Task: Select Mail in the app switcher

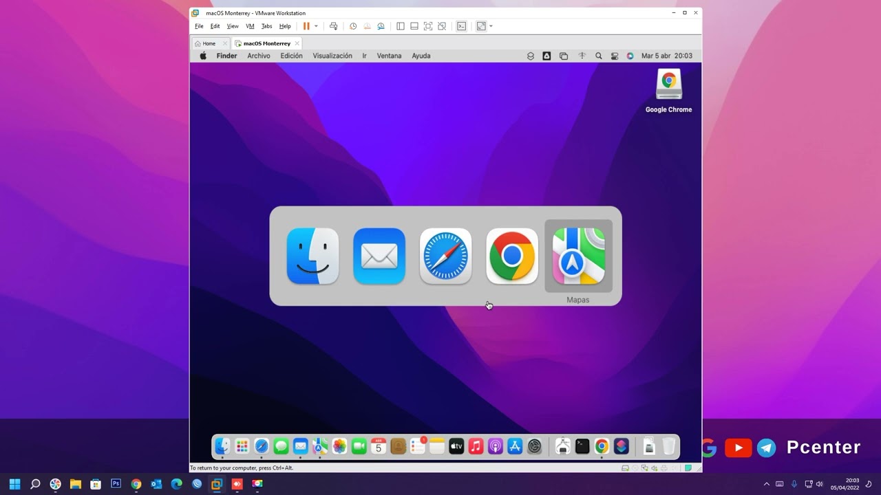Action: (x=379, y=256)
